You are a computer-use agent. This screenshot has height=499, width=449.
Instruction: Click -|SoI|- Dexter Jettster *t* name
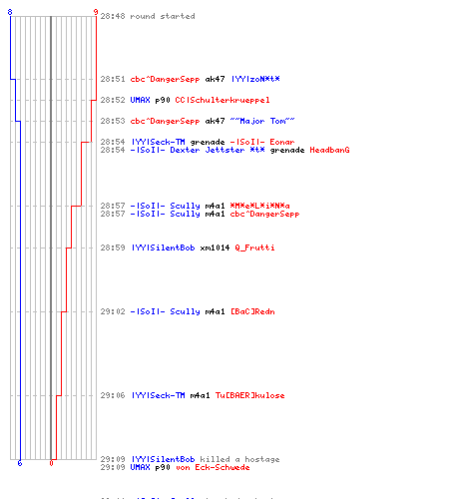(198, 150)
